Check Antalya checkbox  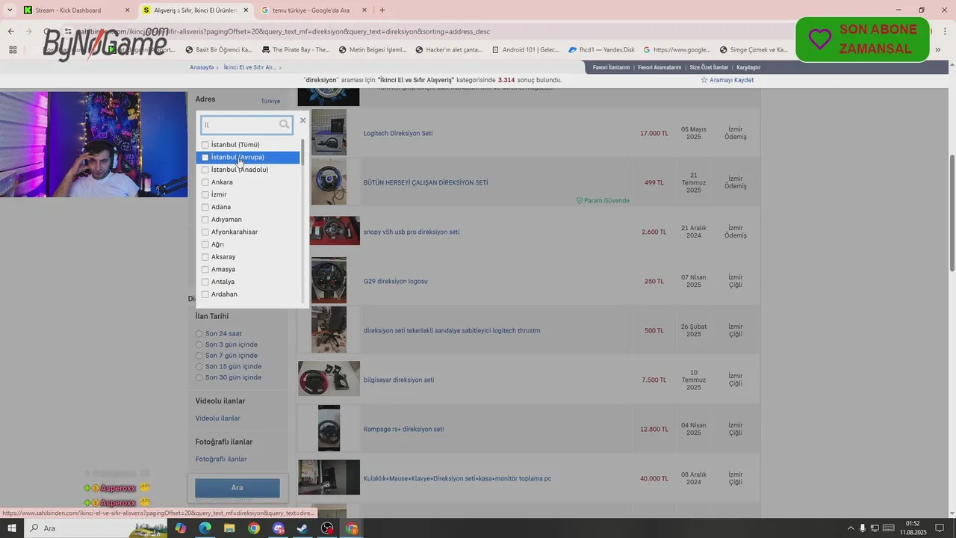coord(205,282)
